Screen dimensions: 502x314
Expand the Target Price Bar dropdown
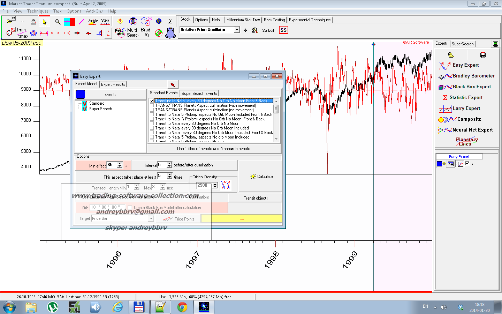151,219
